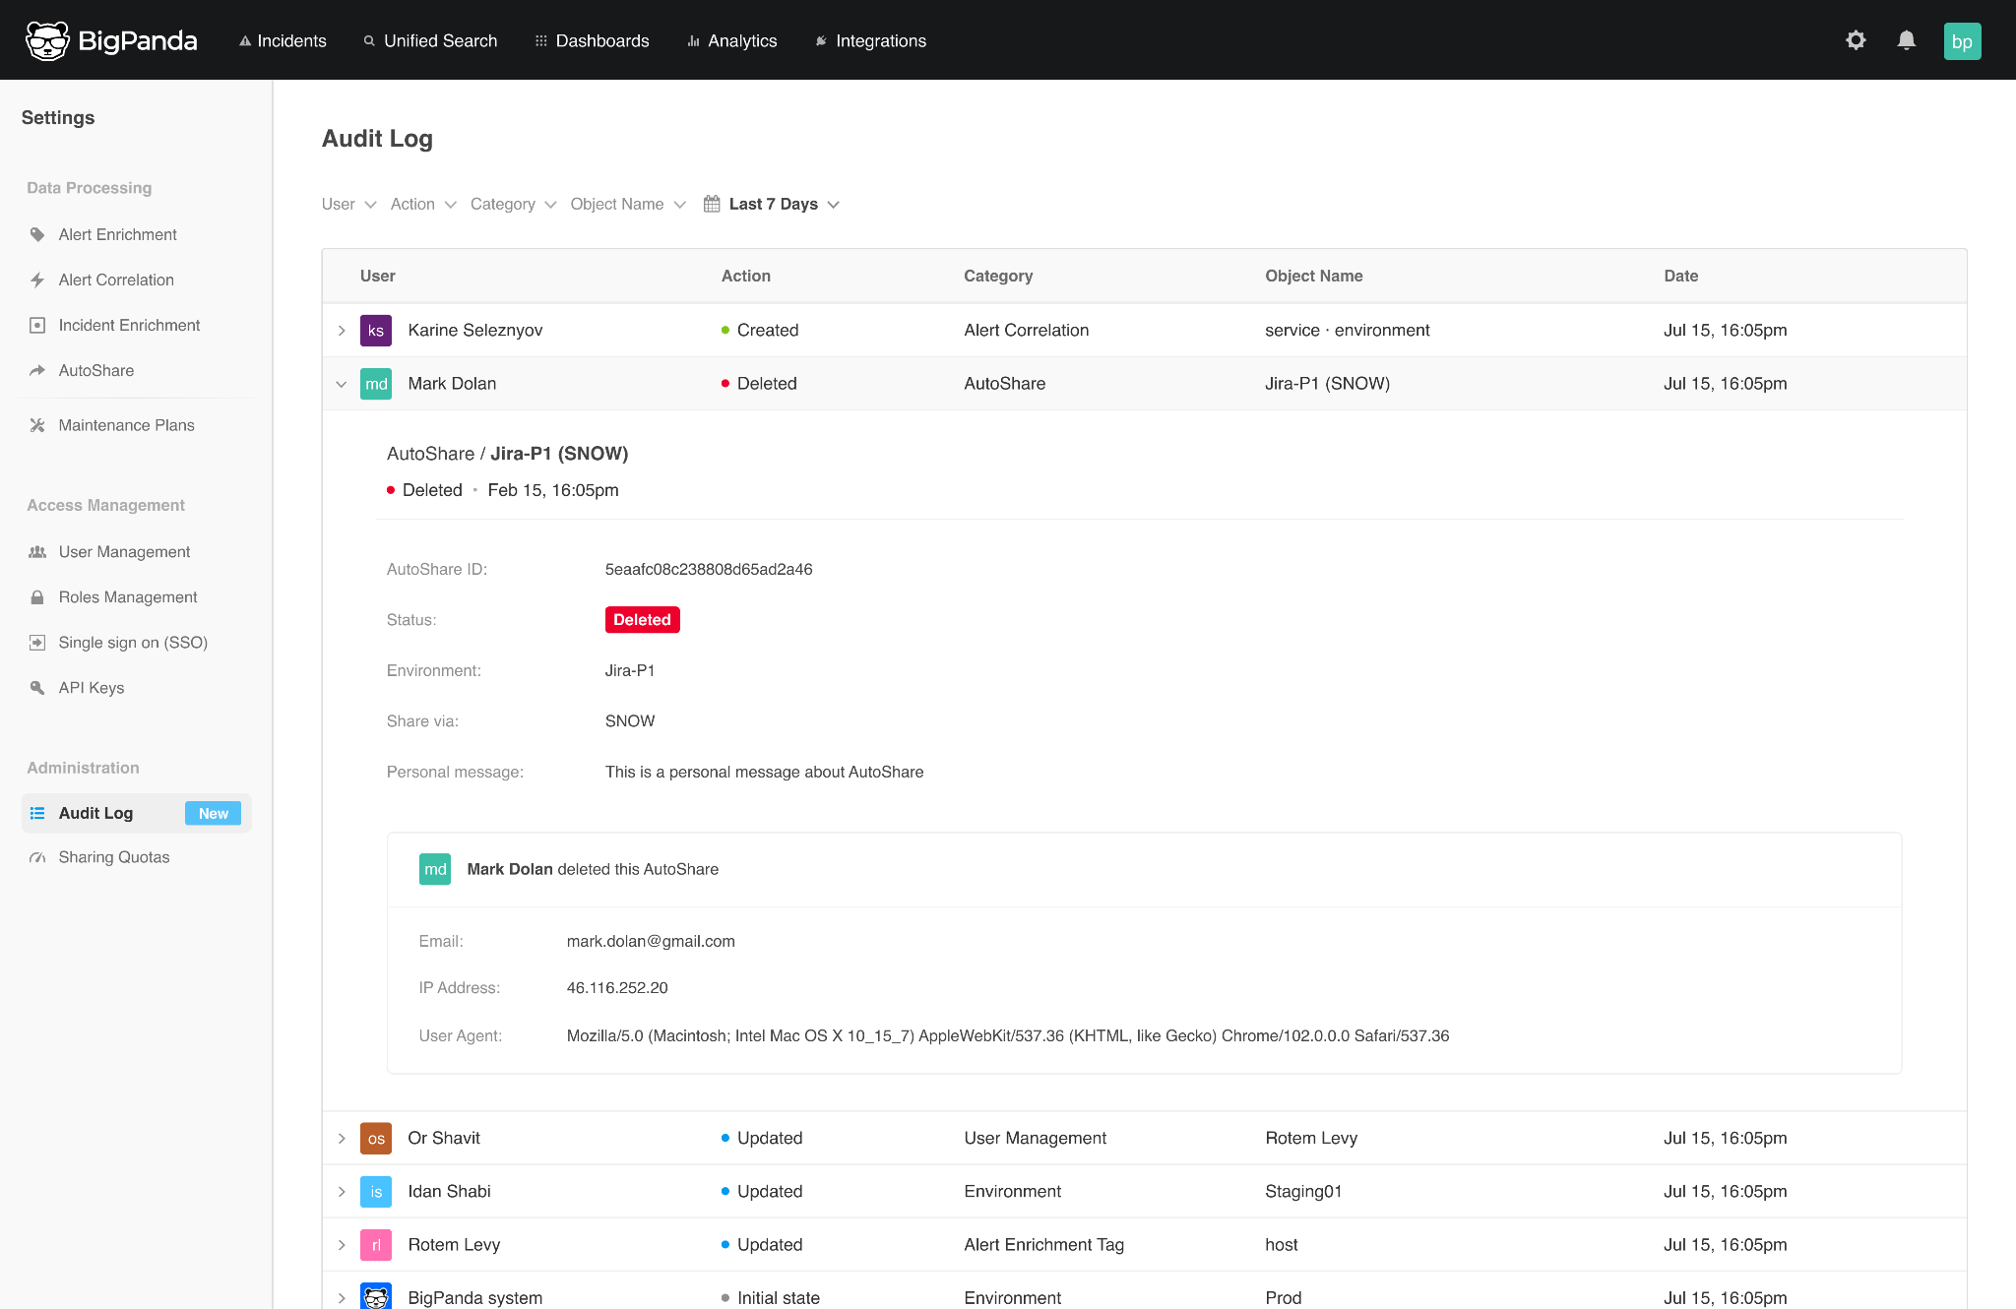Open the settings gear icon
The height and width of the screenshot is (1309, 2016).
[x=1856, y=40]
